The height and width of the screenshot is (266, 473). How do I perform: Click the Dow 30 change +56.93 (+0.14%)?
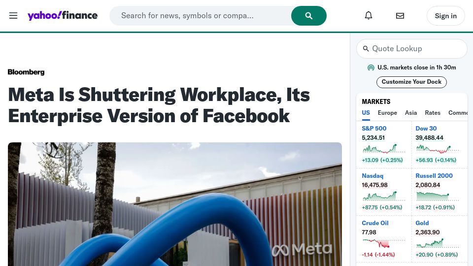coord(436,160)
